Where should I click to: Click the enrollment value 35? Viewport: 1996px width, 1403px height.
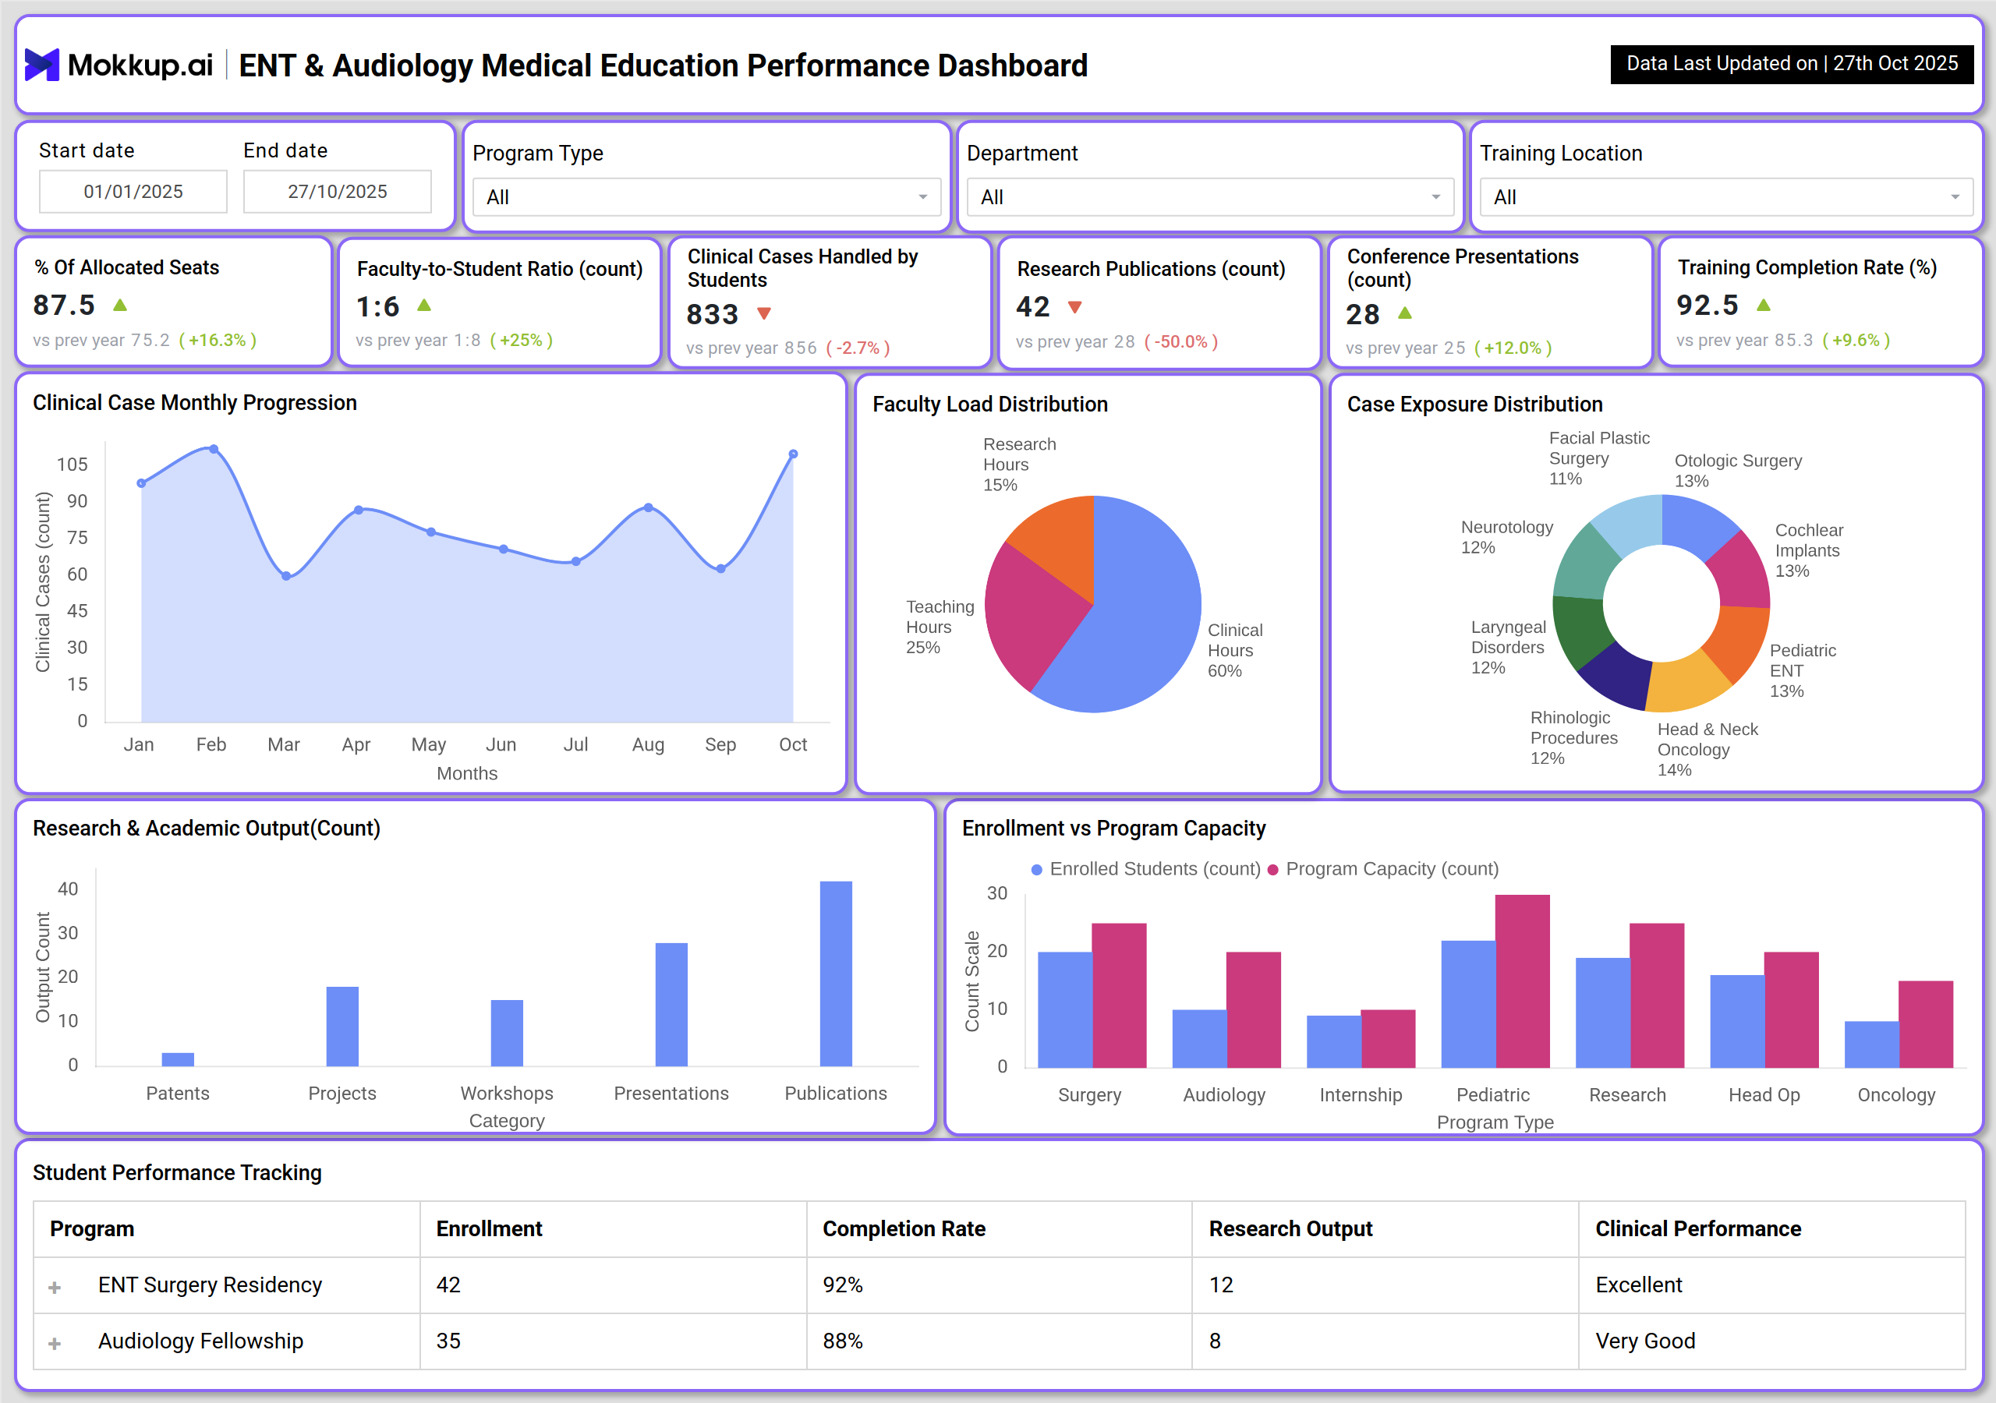(448, 1341)
